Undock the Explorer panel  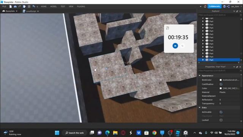pyautogui.click(x=237, y=11)
